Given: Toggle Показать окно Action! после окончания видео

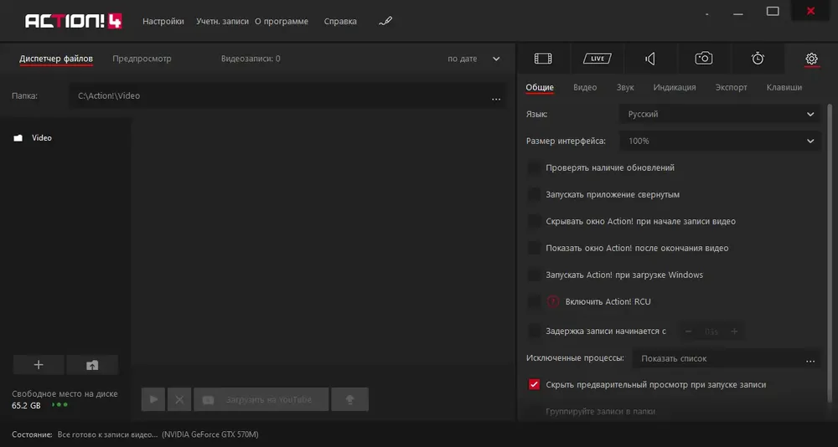Looking at the screenshot, I should (534, 248).
